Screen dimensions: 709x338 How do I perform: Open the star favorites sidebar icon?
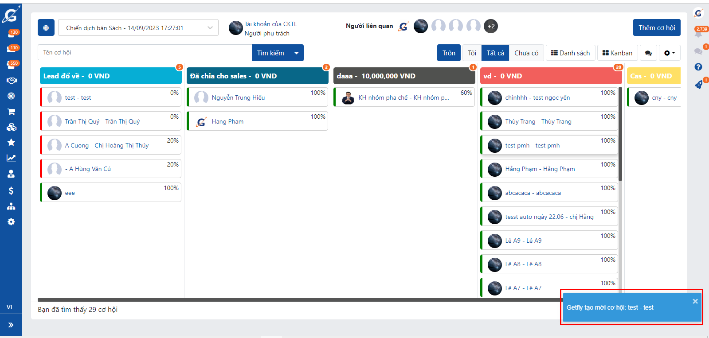point(11,142)
